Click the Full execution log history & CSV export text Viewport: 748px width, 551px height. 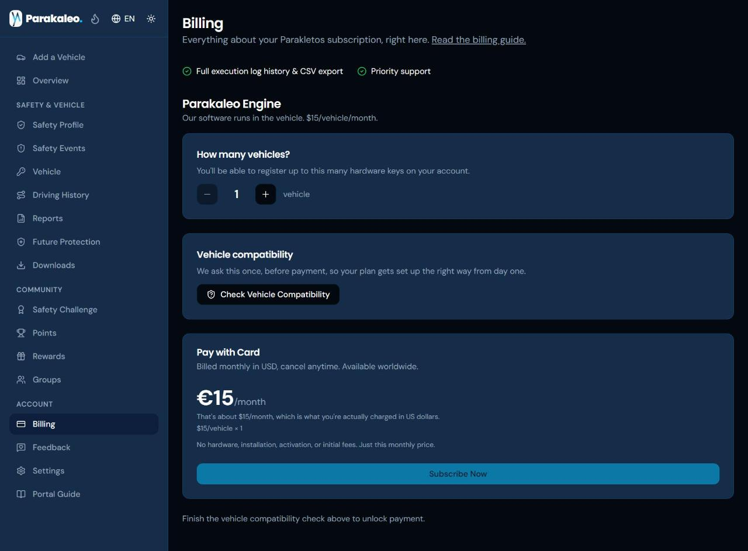(x=269, y=71)
